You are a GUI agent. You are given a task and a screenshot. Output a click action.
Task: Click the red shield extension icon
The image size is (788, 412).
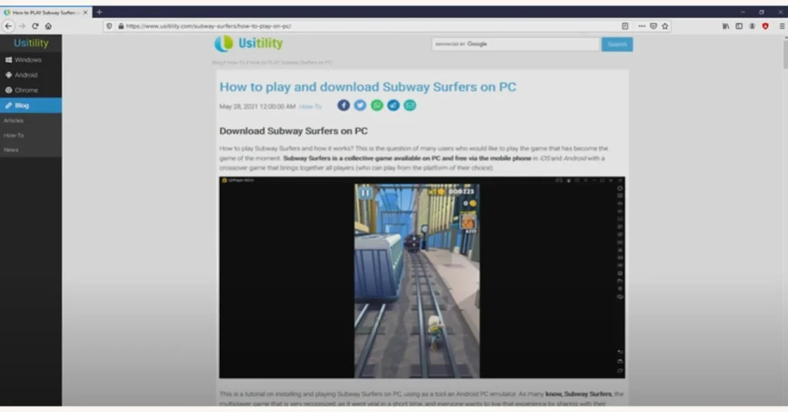765,26
